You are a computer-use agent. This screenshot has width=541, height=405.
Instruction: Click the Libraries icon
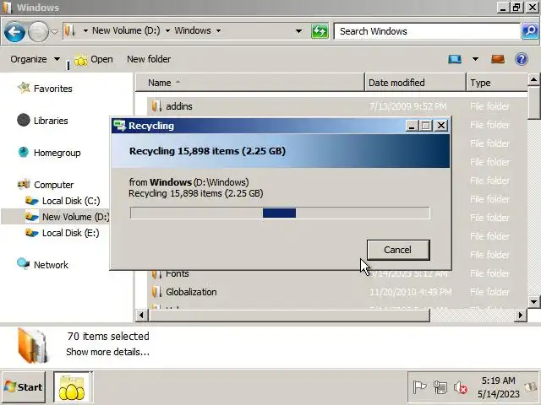pyautogui.click(x=24, y=120)
